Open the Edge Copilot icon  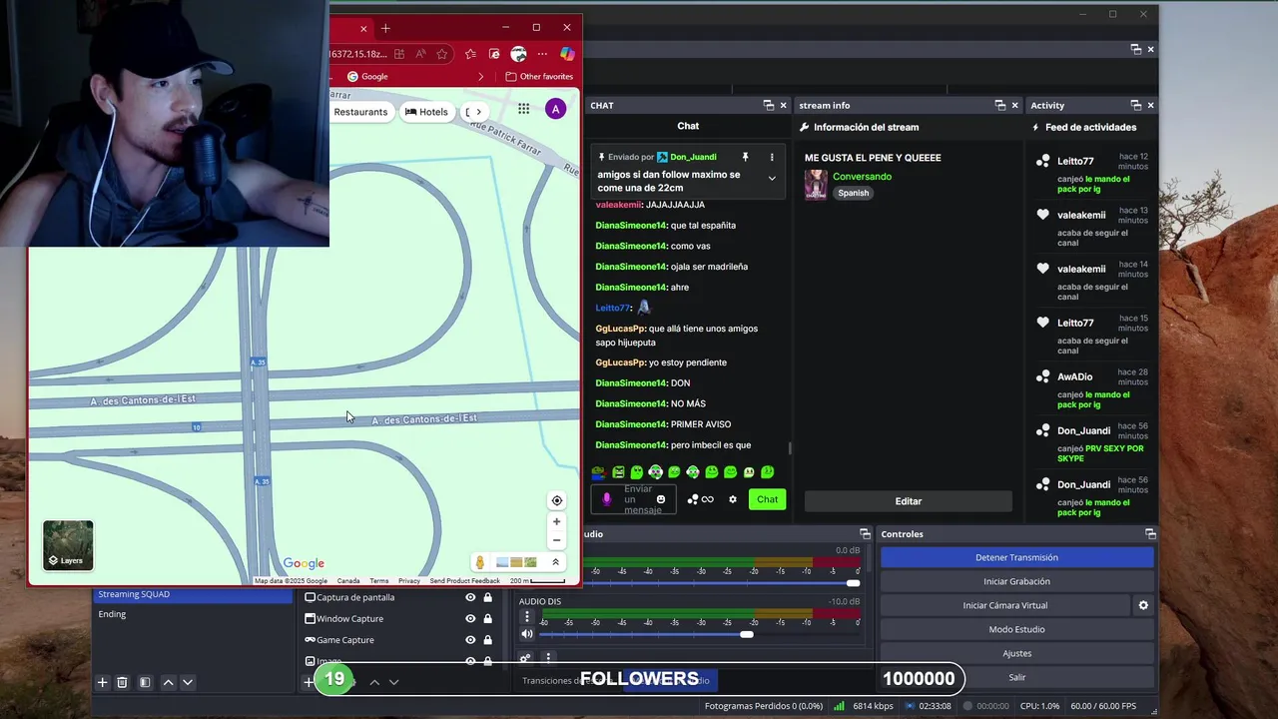pos(567,54)
